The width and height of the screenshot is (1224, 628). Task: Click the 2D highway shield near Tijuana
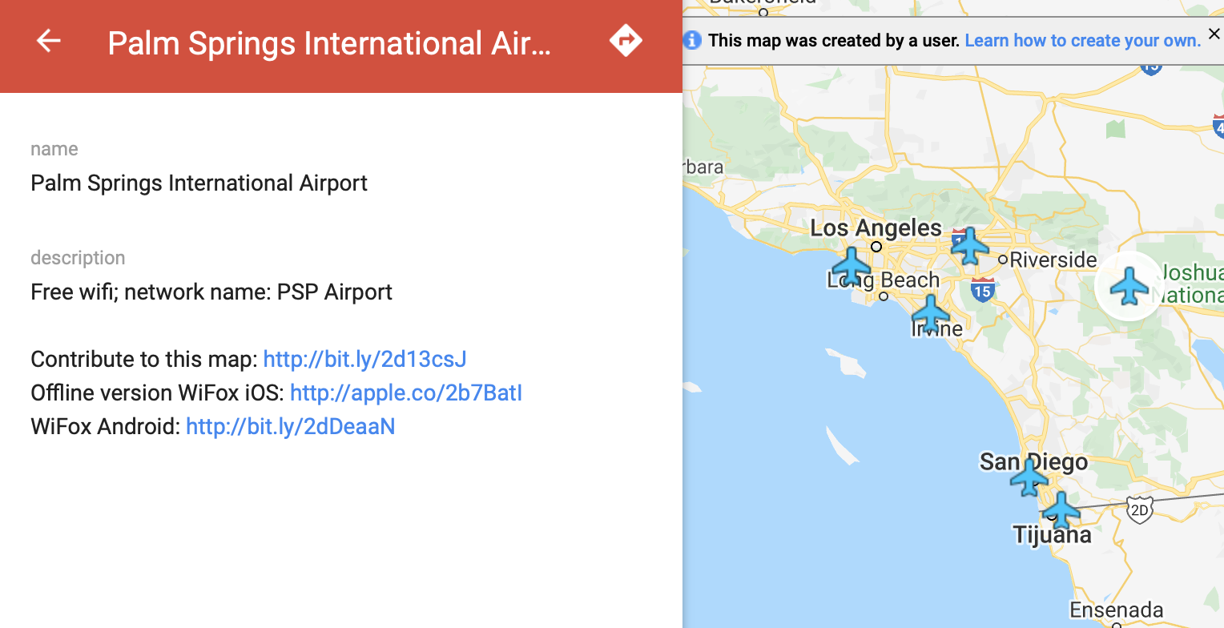(1139, 509)
